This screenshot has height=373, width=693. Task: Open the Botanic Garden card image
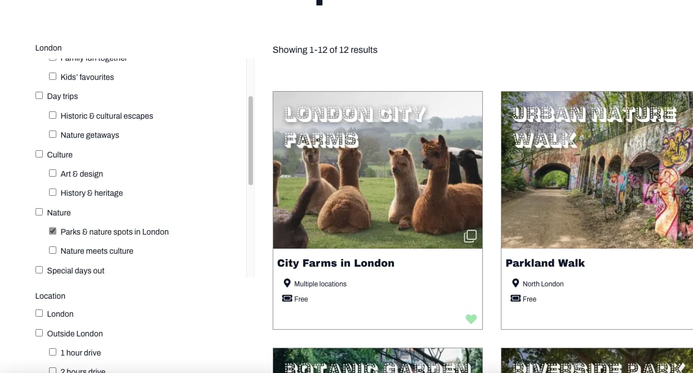(x=377, y=361)
